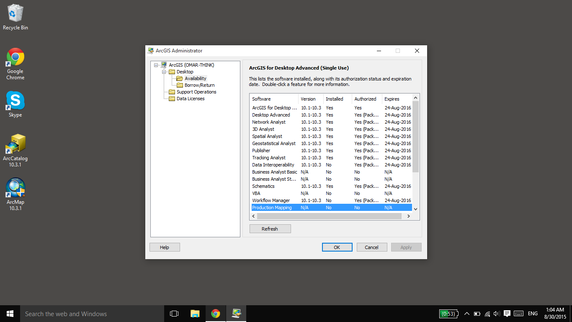The image size is (572, 322).
Task: Show hidden system tray icons
Action: (x=467, y=314)
